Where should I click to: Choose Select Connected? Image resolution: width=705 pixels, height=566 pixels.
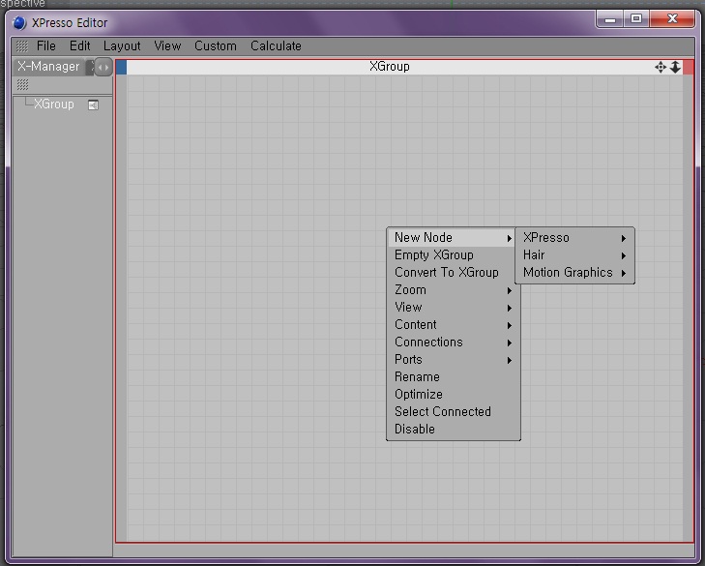[454, 412]
